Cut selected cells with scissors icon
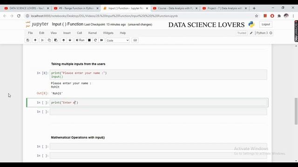This screenshot has height=167, width=298. click(43, 40)
